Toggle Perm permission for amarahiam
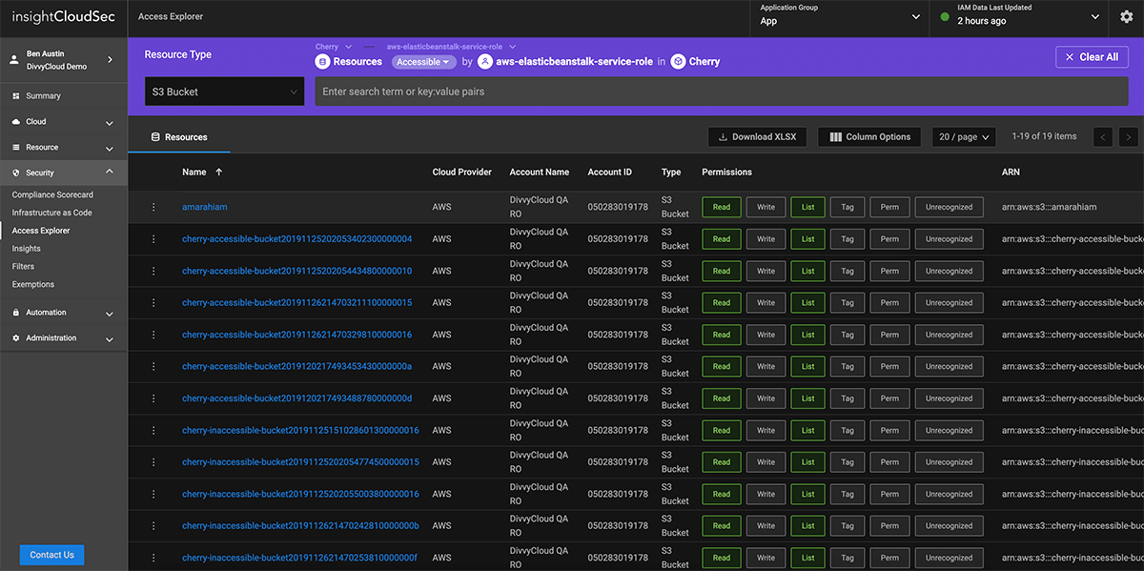The image size is (1144, 571). point(889,207)
